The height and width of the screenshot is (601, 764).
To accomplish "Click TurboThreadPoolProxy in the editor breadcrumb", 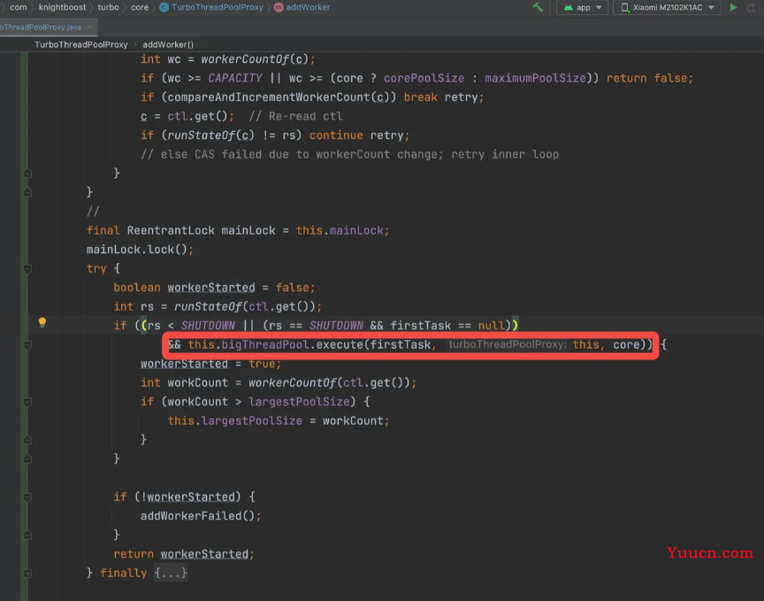I will pyautogui.click(x=81, y=44).
